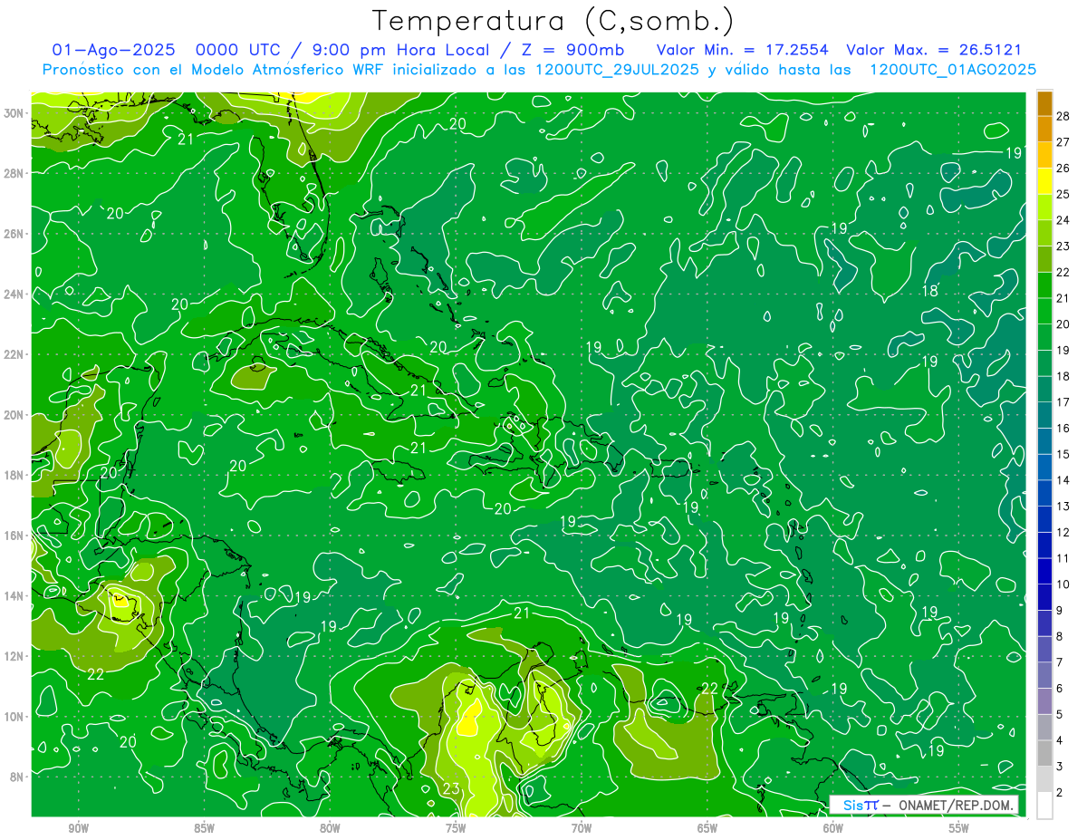
Task: Click the 80W longitude axis label
Action: point(330,828)
